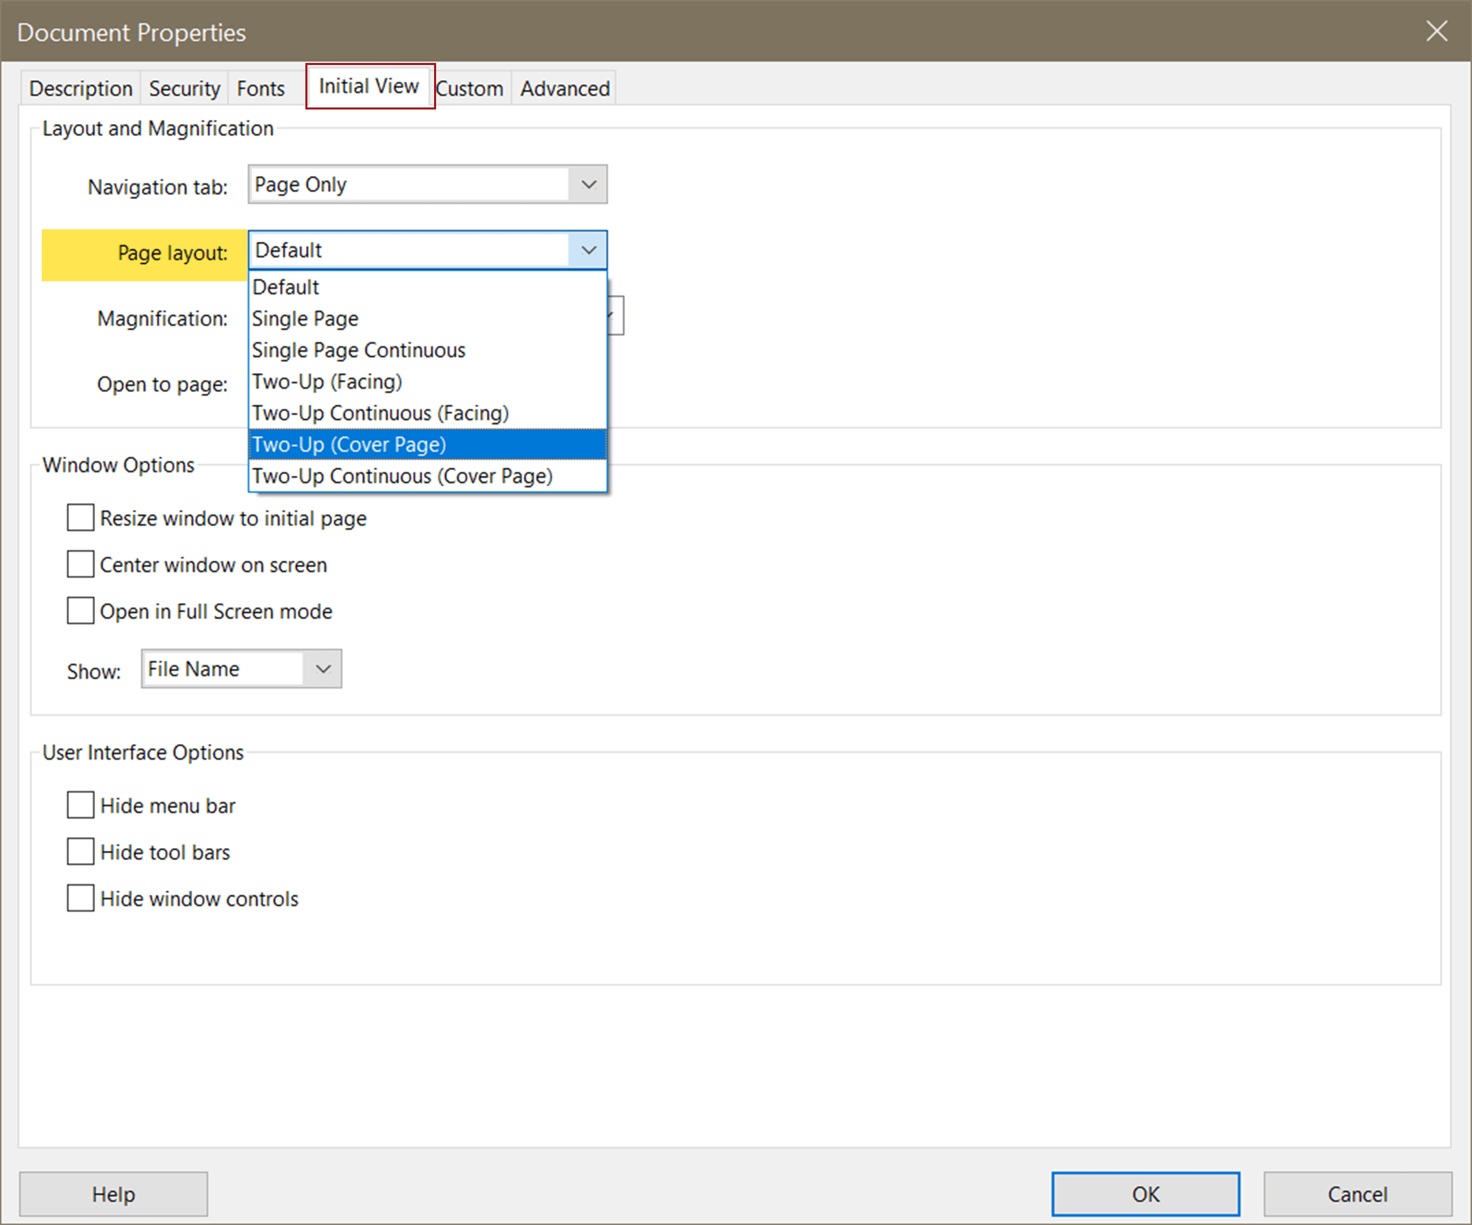Switch to the Fonts tab

(x=260, y=87)
